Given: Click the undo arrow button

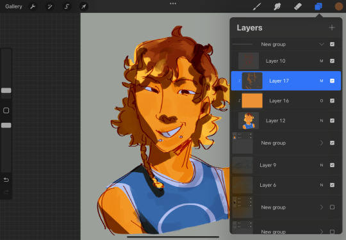Looking at the screenshot, I should click(6, 180).
